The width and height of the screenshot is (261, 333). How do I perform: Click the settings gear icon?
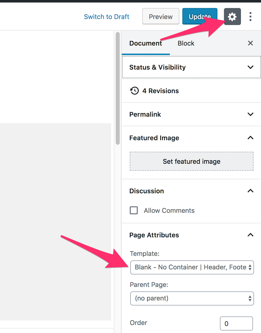coord(232,17)
